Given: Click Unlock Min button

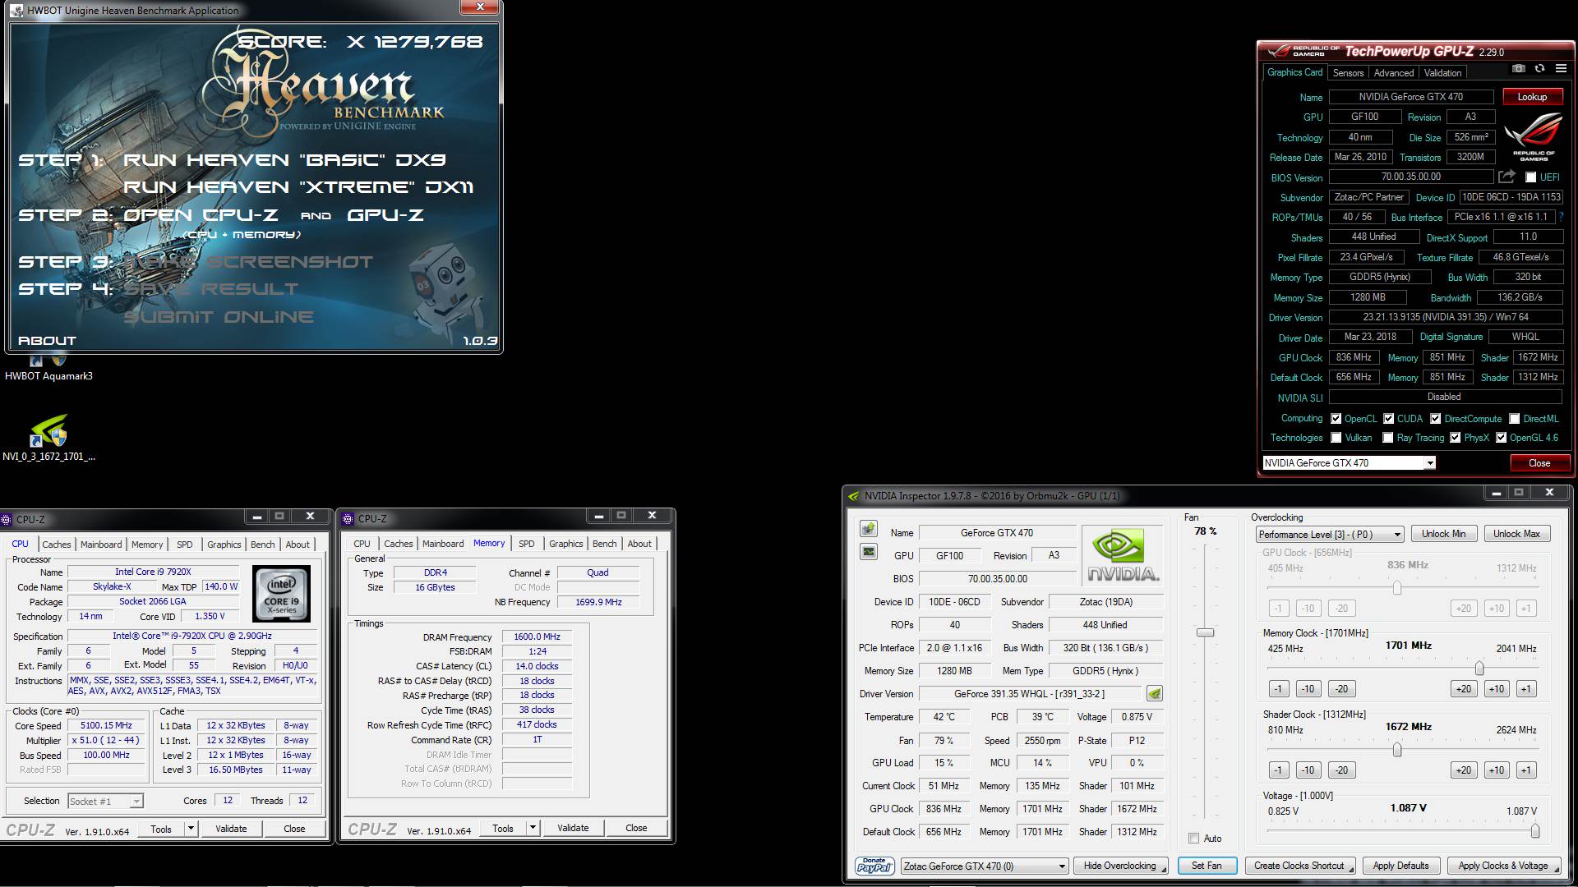Looking at the screenshot, I should [1443, 534].
